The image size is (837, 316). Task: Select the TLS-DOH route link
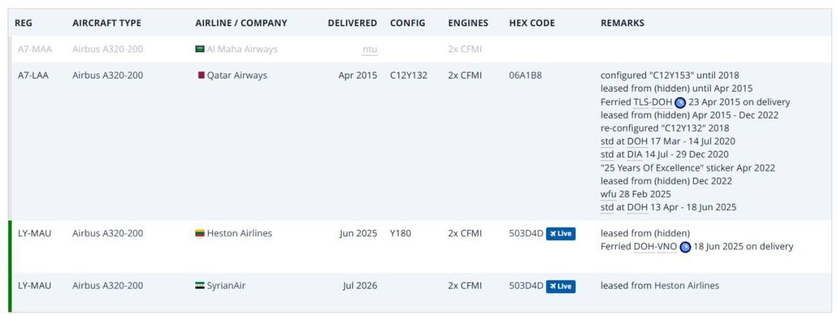[x=653, y=102]
